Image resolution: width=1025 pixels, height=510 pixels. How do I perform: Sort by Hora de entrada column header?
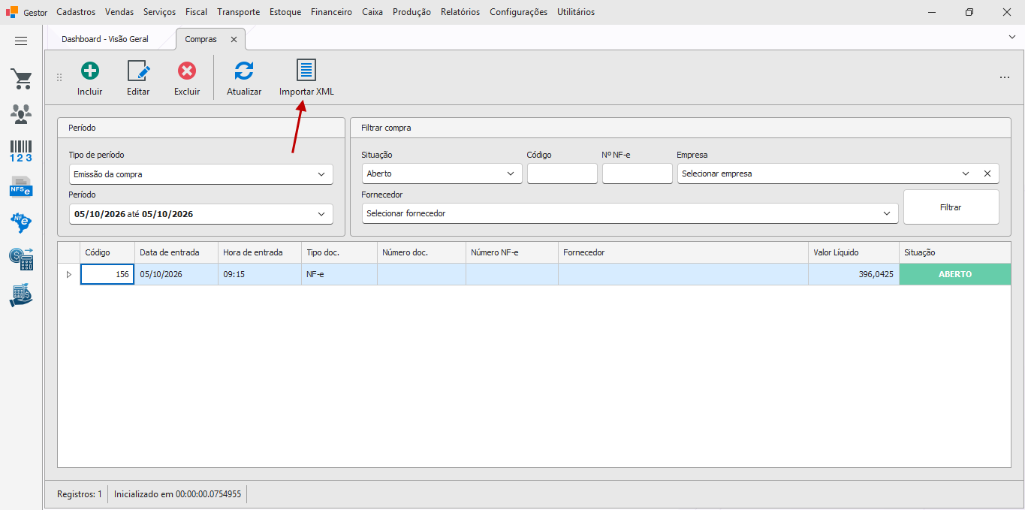pos(260,252)
